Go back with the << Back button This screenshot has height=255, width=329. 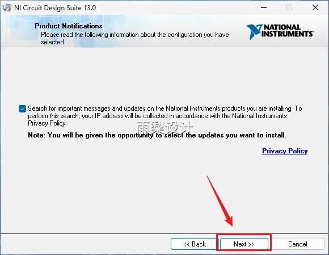[195, 244]
